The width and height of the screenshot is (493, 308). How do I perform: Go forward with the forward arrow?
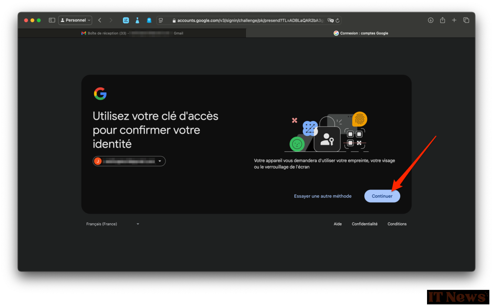[111, 20]
